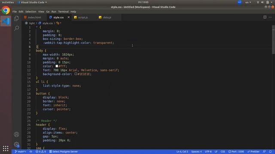275x154 pixels.
Task: Open the Edit menu
Action: click(21, 12)
